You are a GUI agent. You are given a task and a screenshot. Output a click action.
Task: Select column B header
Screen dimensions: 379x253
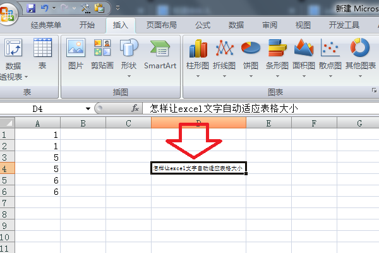tap(83, 123)
